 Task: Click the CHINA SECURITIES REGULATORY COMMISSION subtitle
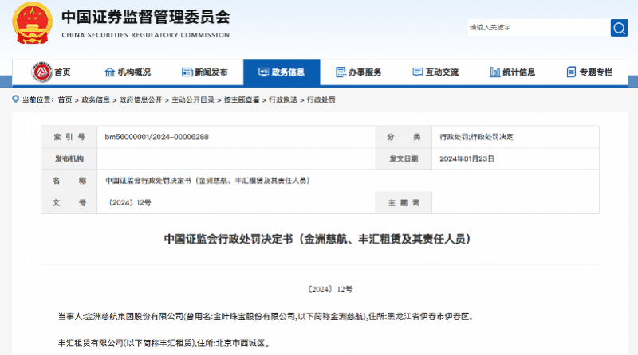pyautogui.click(x=146, y=35)
